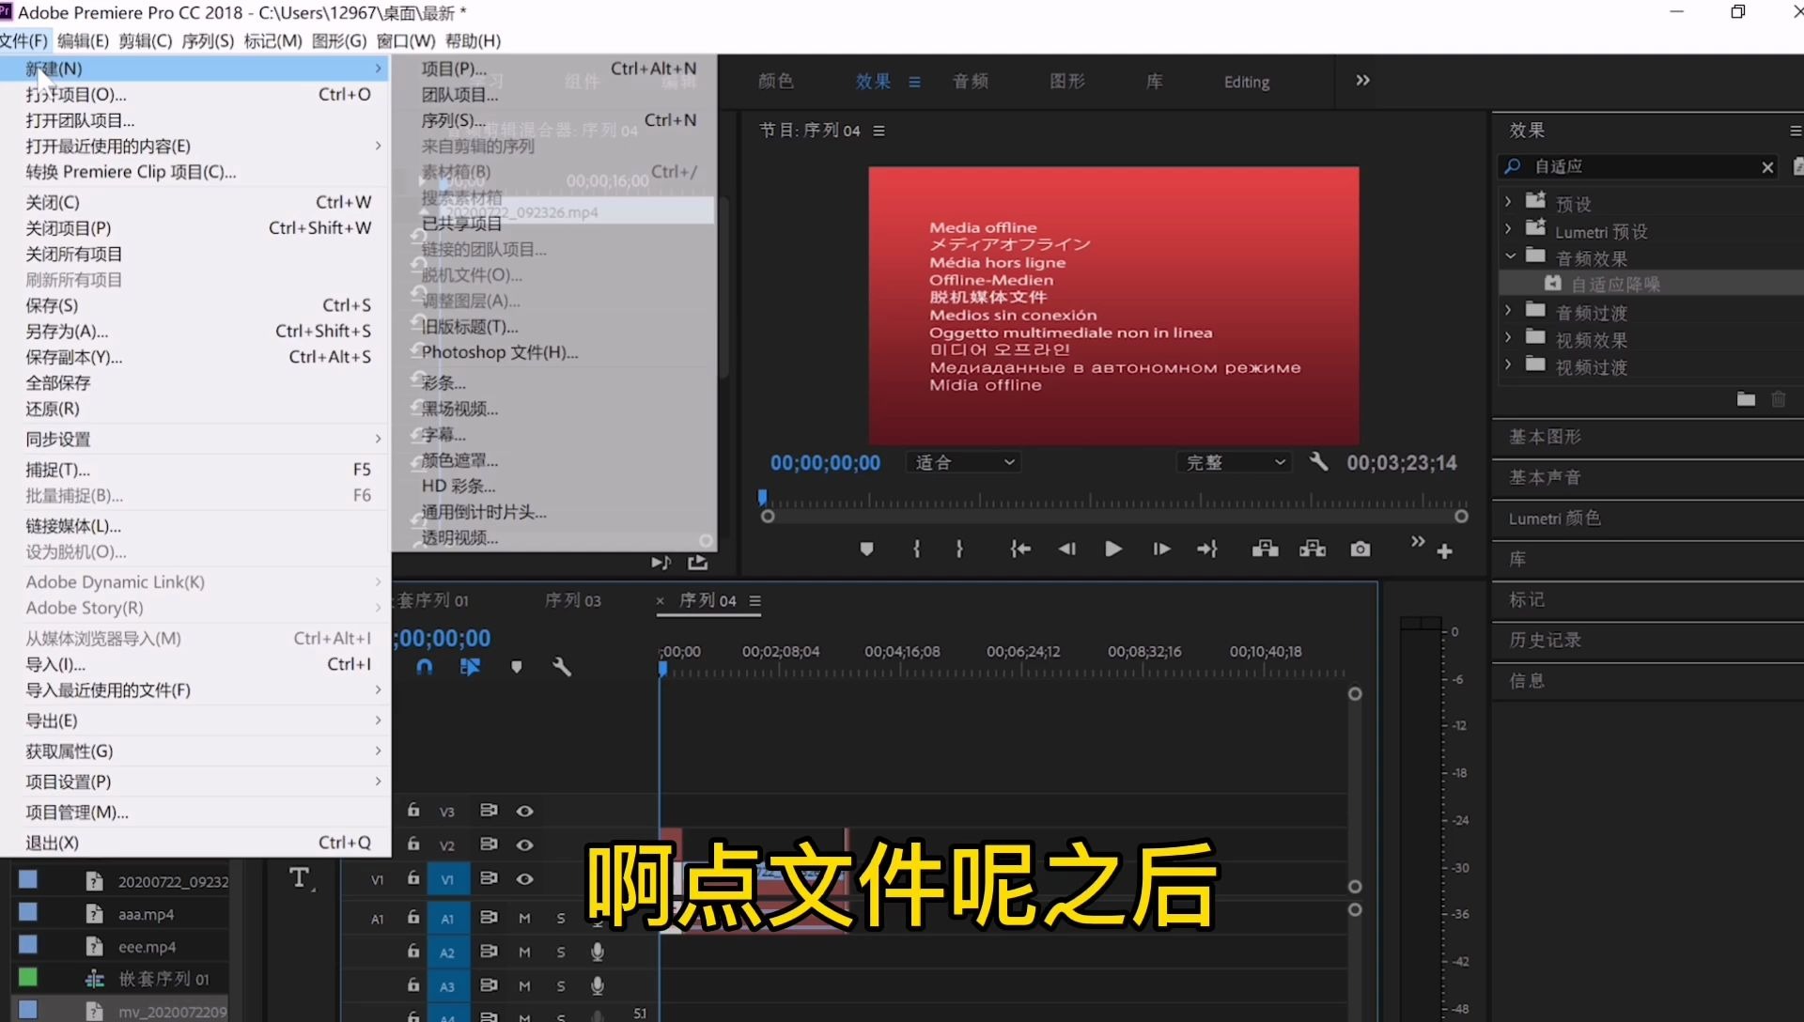Image resolution: width=1804 pixels, height=1022 pixels.
Task: Open 序列(S) menu in menu bar
Action: click(208, 41)
